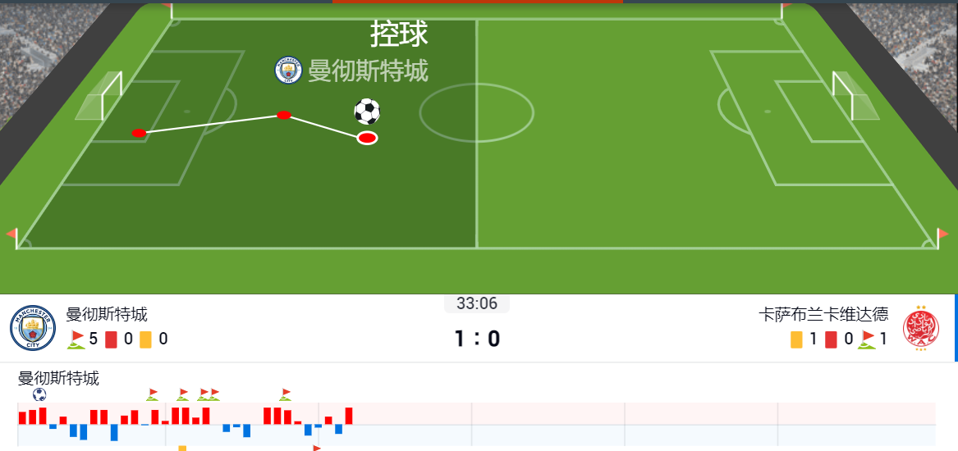This screenshot has height=451, width=958.
Task: Open 卡萨布兰卡维达德 team name link
Action: pyautogui.click(x=823, y=314)
